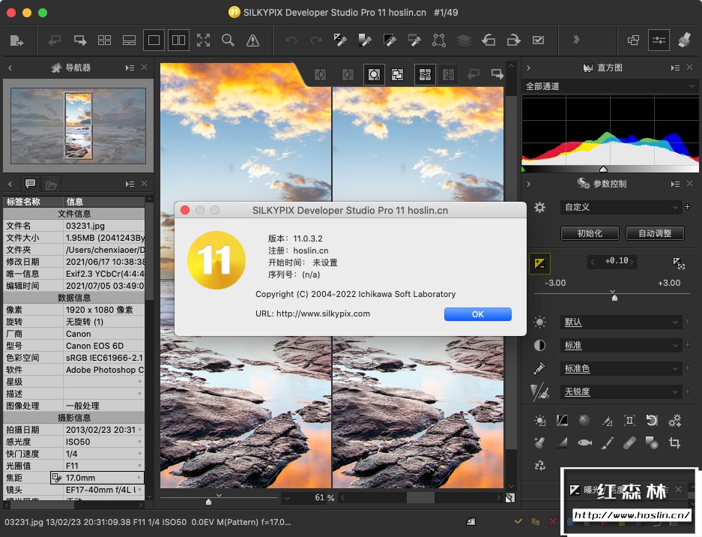702x537 pixels.
Task: Click the warning triangle icon in toolbar
Action: 252,40
